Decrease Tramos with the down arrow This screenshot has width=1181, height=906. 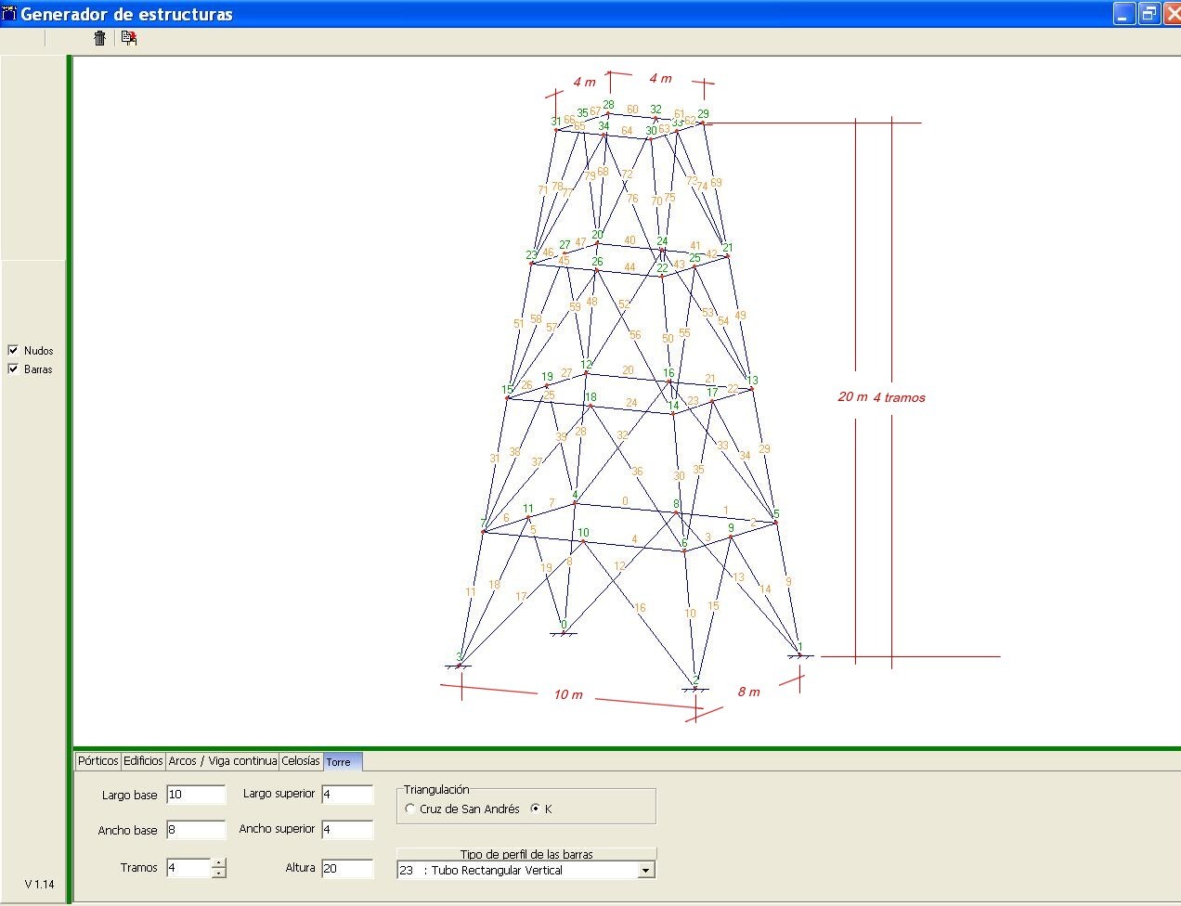coord(219,874)
